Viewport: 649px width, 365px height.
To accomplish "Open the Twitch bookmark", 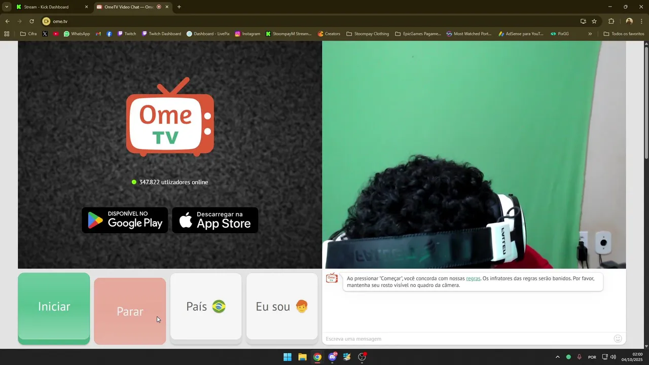I will point(127,34).
